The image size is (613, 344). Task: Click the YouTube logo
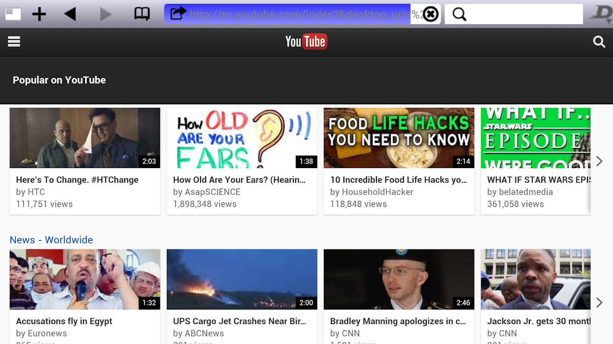click(306, 42)
